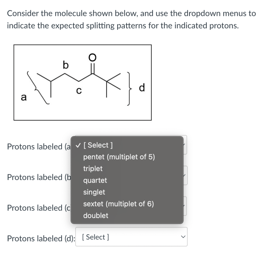This screenshot has height=263, width=269.
Task: Click the 'b' label above the chain
Action: 65,65
